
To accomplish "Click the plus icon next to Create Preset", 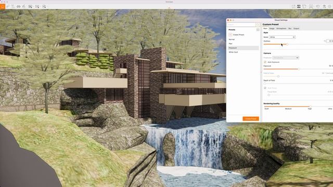I will click(x=230, y=35).
